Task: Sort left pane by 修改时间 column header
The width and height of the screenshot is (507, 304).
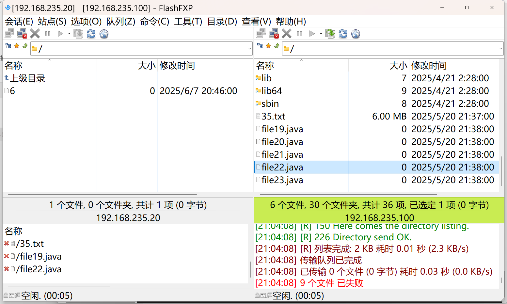Action: (x=205, y=66)
